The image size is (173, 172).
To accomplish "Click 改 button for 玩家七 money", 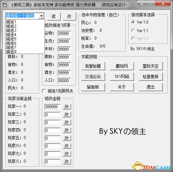I will pyautogui.click(x=67, y=154).
